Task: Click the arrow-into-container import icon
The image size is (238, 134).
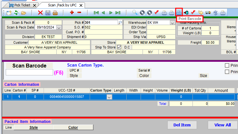Action: point(186,13)
